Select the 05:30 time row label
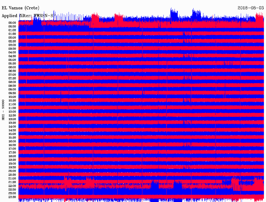This screenshot has width=266, height=202. click(12, 64)
